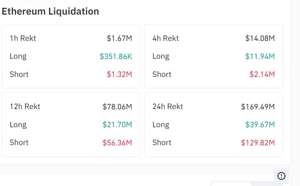Select the 1h Rekt label
This screenshot has width=300, height=186.
23,38
